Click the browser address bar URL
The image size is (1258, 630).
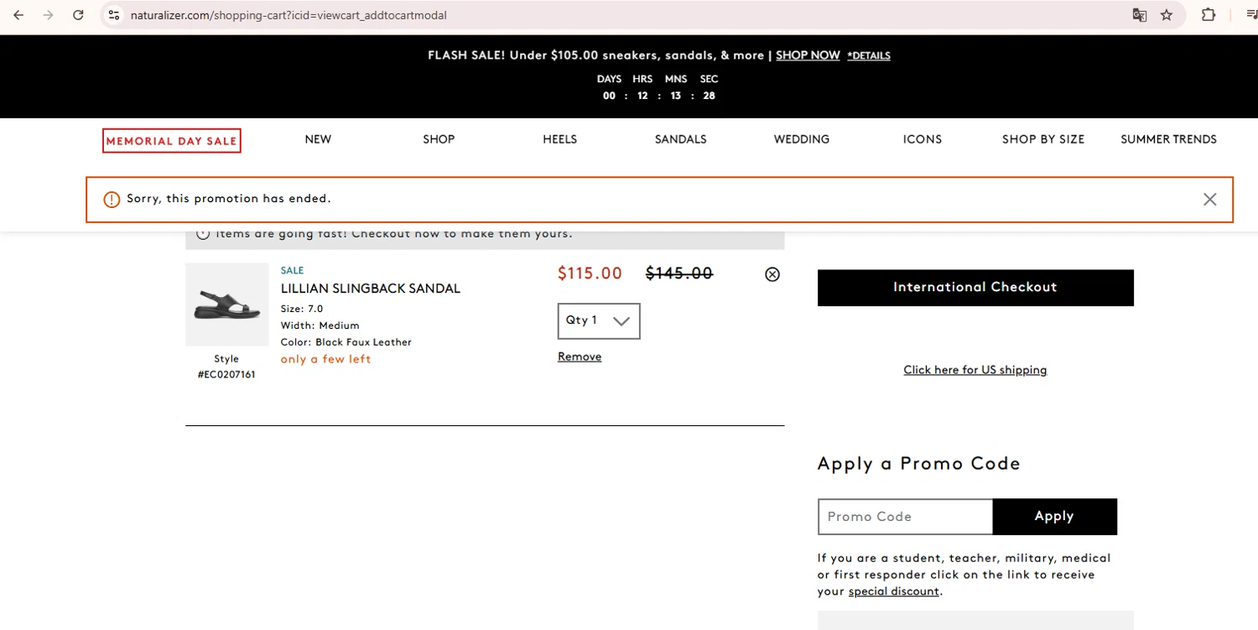pyautogui.click(x=289, y=15)
